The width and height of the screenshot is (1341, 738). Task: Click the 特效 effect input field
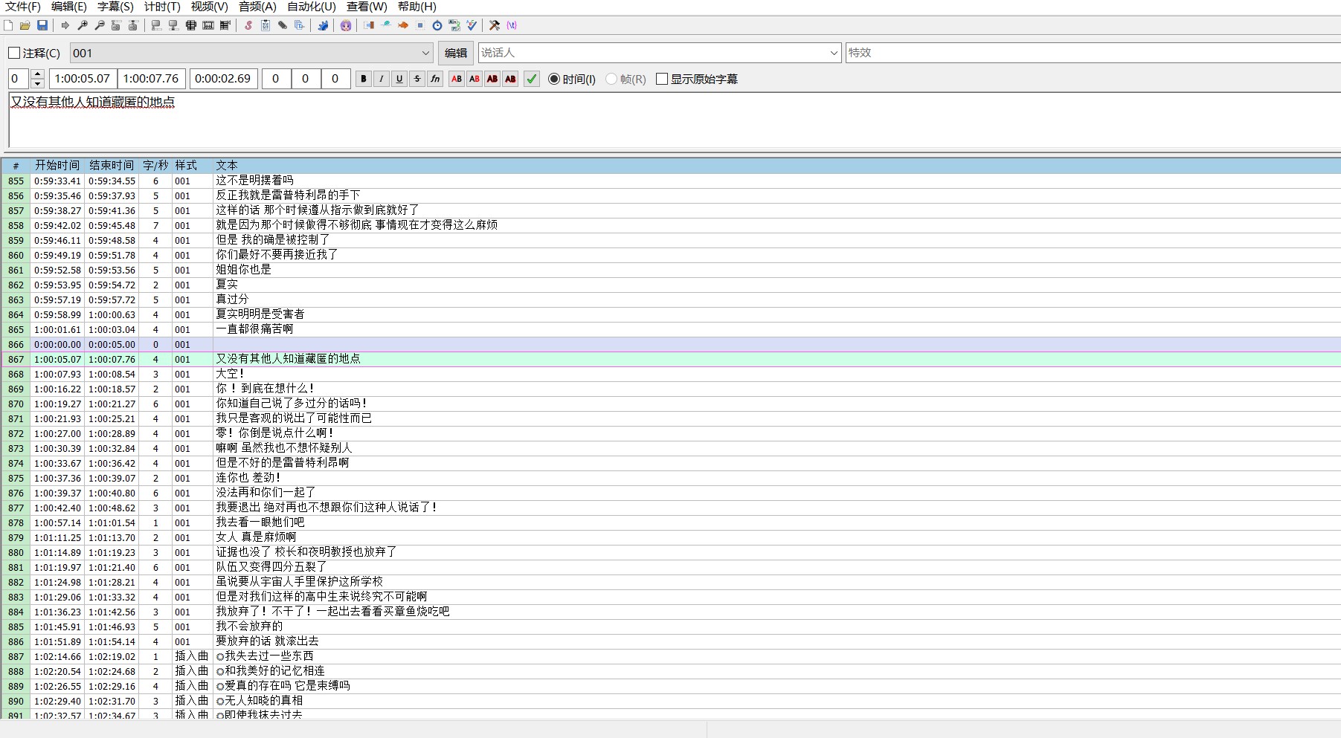click(x=1093, y=53)
